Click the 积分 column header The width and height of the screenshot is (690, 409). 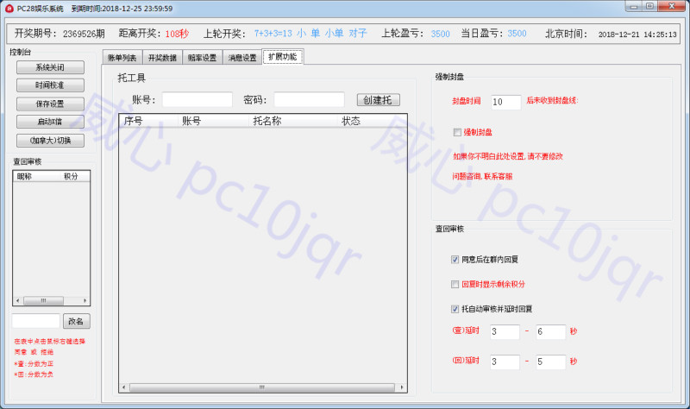pos(74,177)
